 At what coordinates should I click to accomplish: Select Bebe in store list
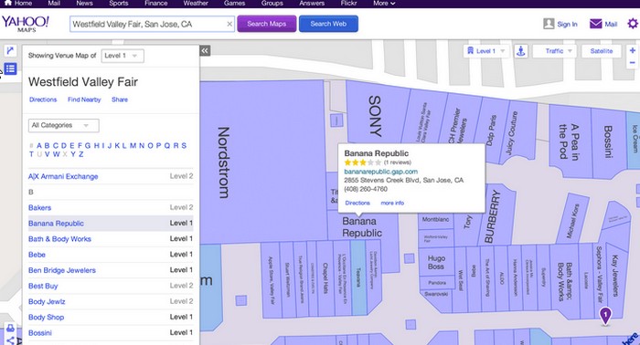[x=37, y=255]
